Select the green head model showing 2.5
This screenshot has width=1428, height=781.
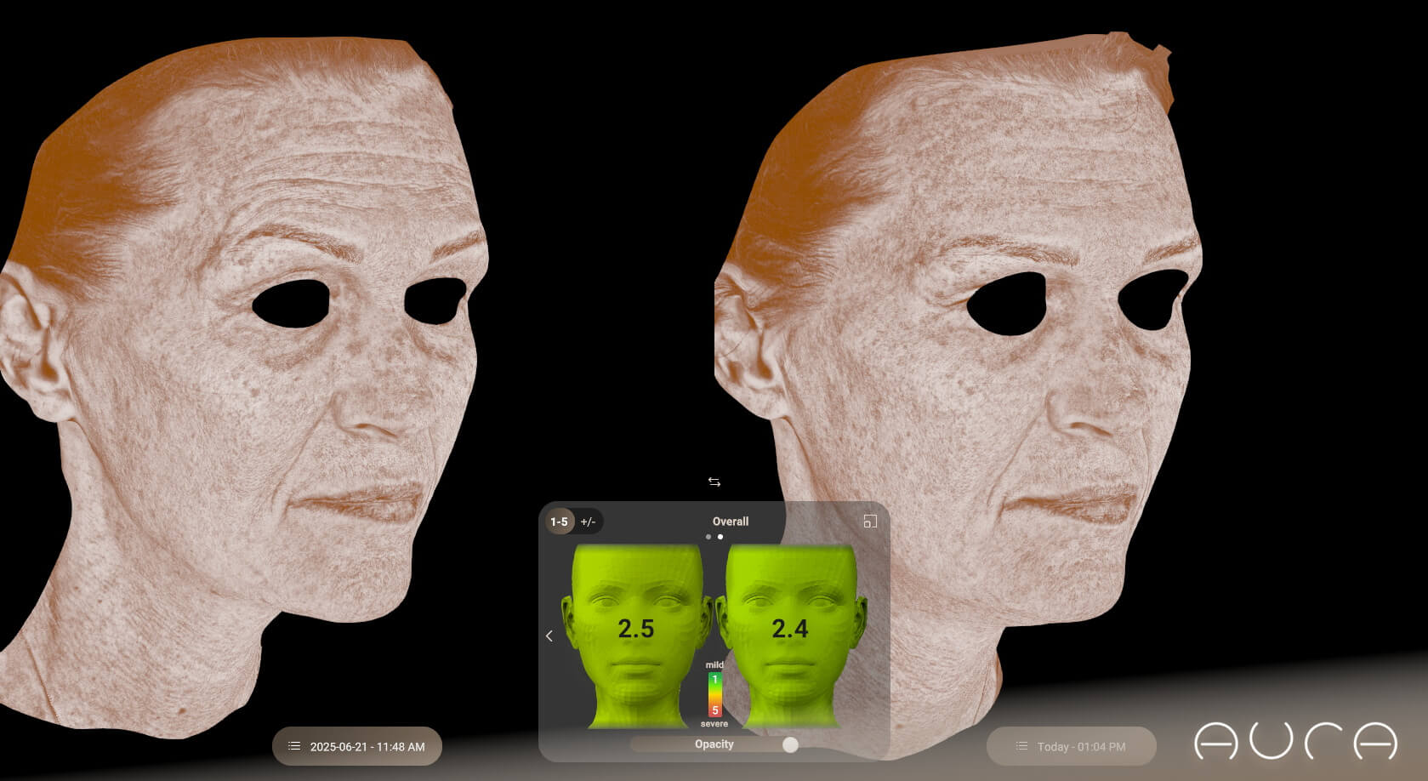636,634
